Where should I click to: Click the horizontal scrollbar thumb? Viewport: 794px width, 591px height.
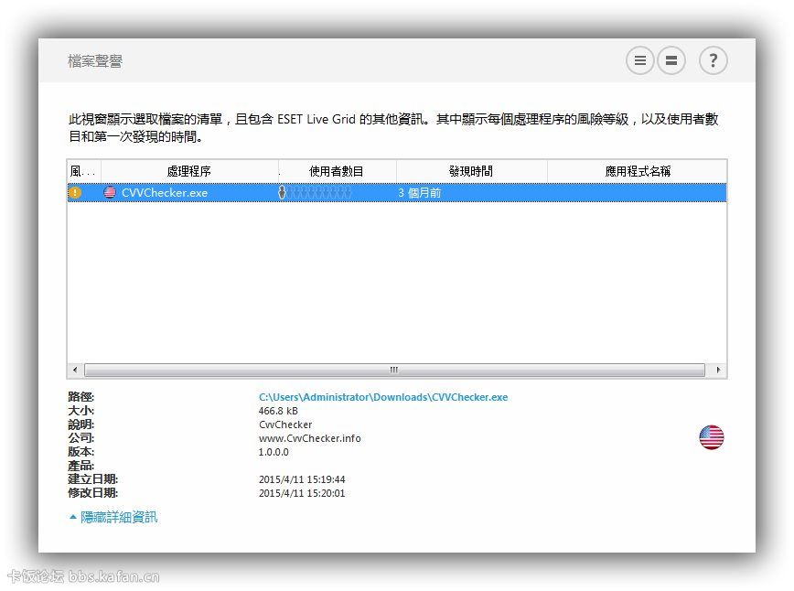394,371
